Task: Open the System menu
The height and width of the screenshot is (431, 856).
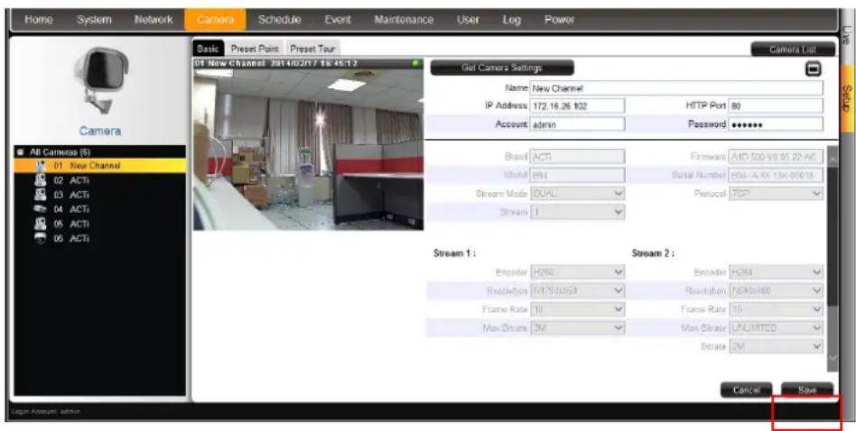Action: (95, 20)
